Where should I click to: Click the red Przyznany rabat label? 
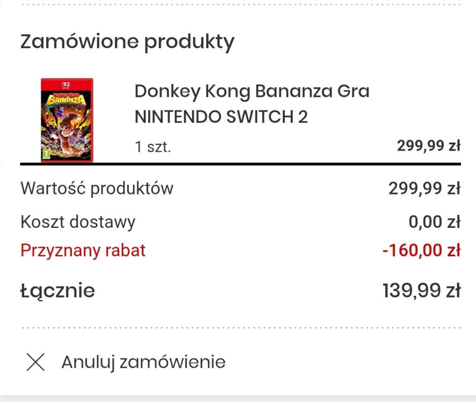click(83, 250)
